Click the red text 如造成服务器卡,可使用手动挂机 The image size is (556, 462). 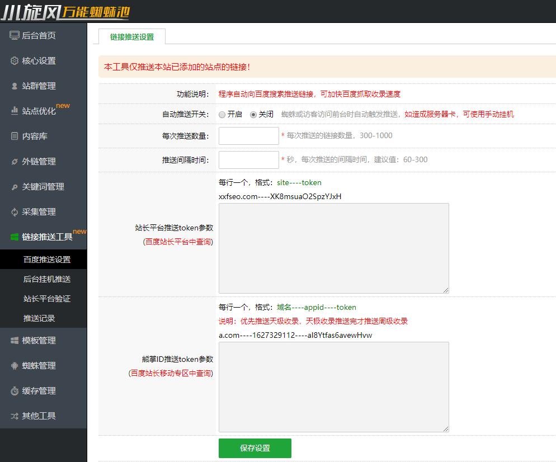(x=459, y=114)
